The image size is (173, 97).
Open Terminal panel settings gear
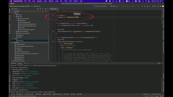pos(159,63)
